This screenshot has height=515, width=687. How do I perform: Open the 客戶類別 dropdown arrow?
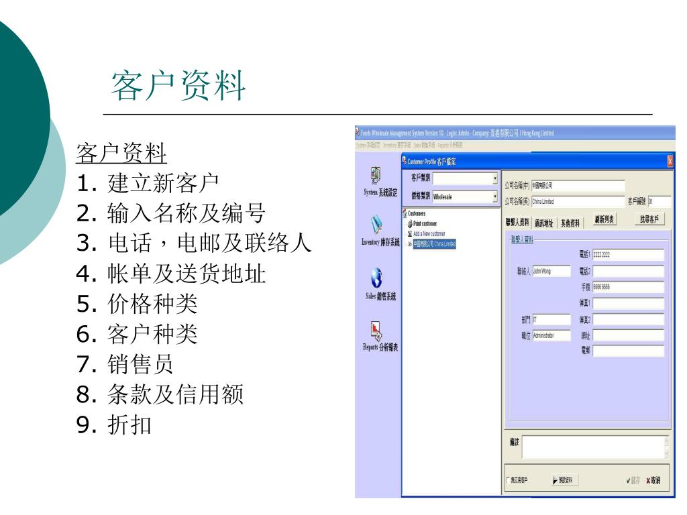(494, 178)
